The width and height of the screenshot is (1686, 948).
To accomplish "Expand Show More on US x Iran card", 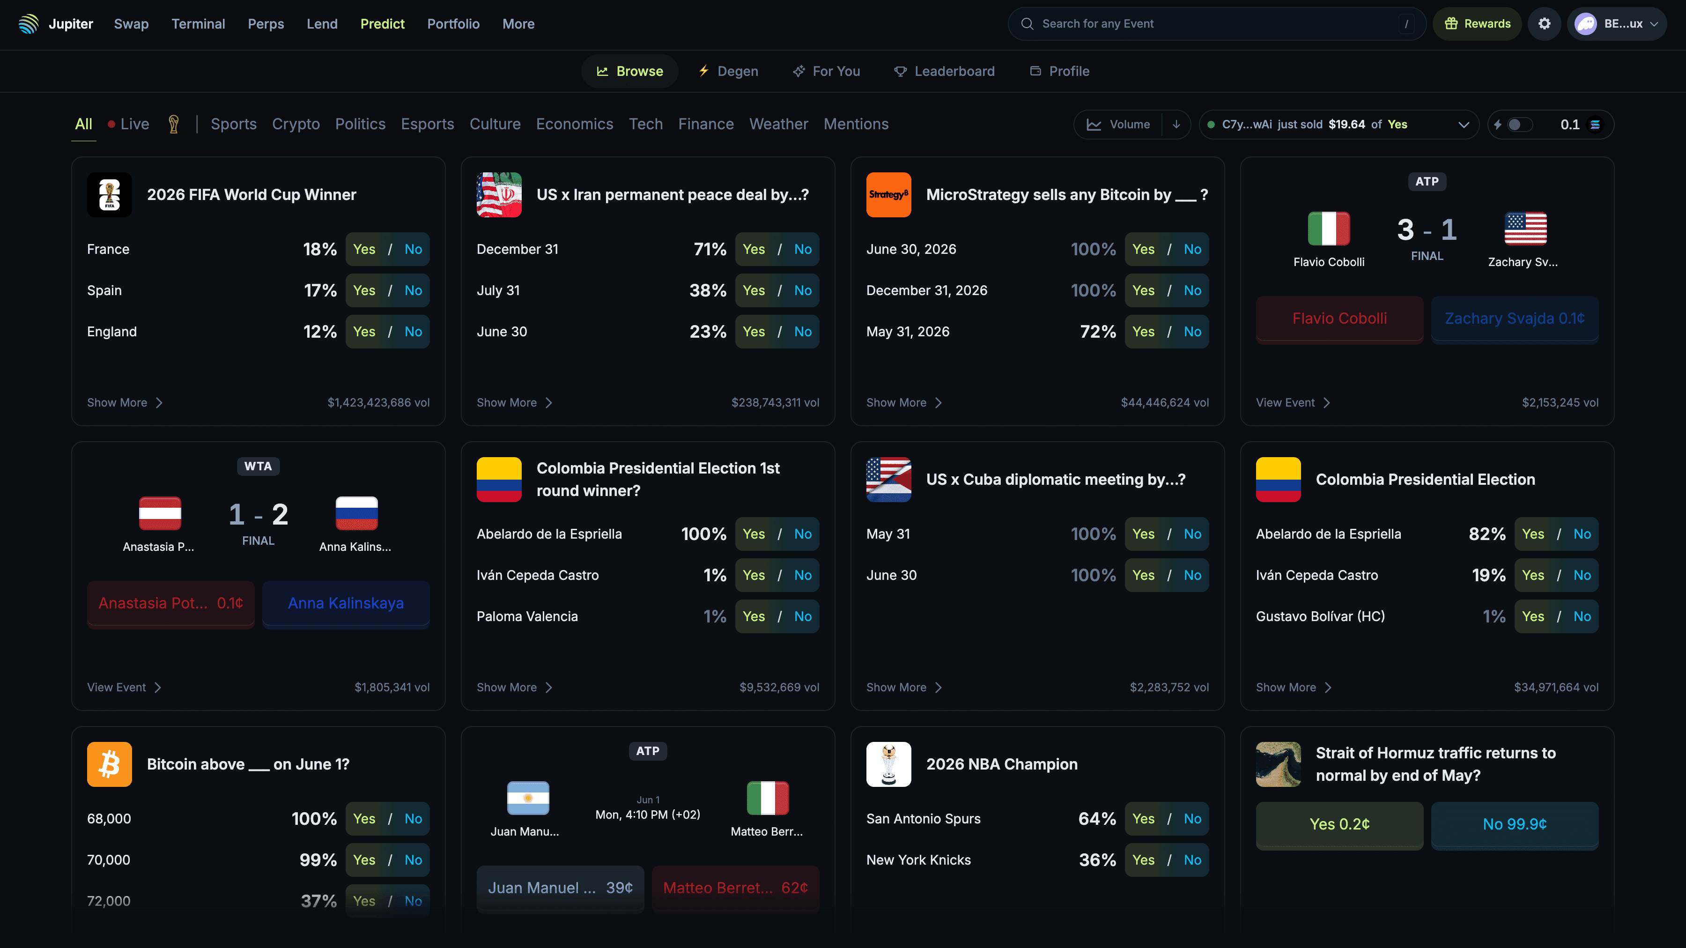I will pos(514,403).
